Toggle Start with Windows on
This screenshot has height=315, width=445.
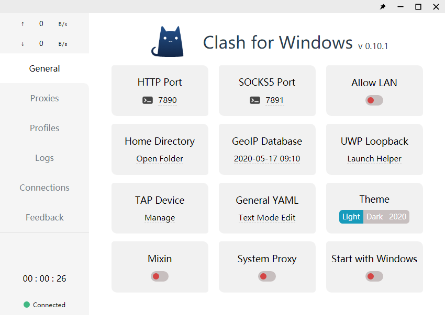click(x=374, y=276)
